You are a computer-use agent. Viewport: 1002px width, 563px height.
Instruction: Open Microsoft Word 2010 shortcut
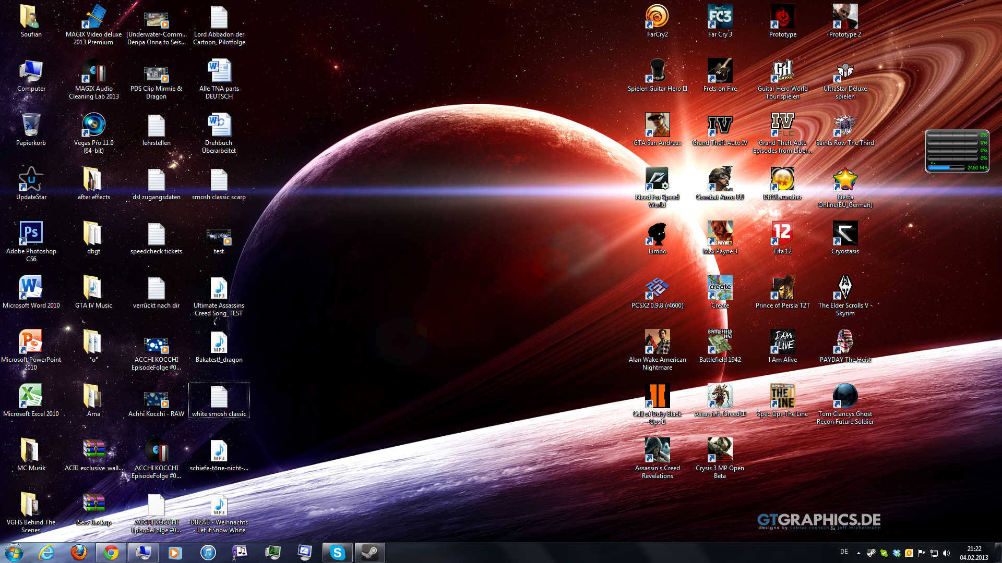tap(31, 292)
